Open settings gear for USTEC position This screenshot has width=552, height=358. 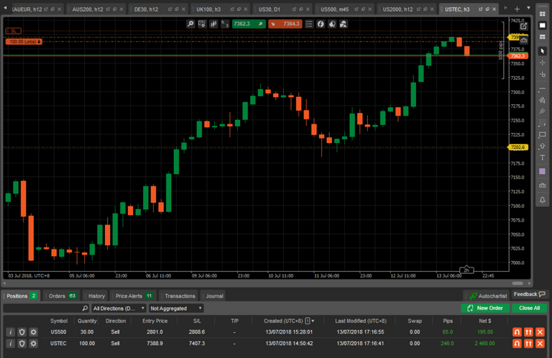[33, 344]
